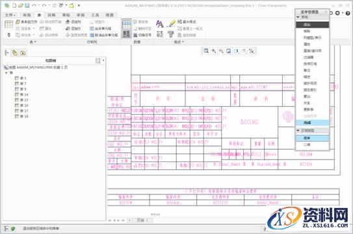The height and width of the screenshot is (234, 353).
Task: Collapse the 区域类型 section in menu manager
Action: pos(298,130)
